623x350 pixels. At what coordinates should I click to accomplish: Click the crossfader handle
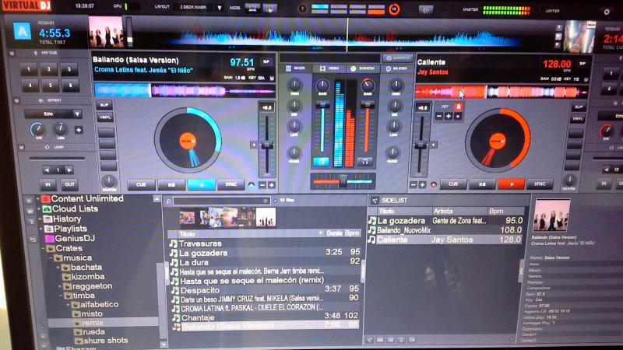pos(343,180)
